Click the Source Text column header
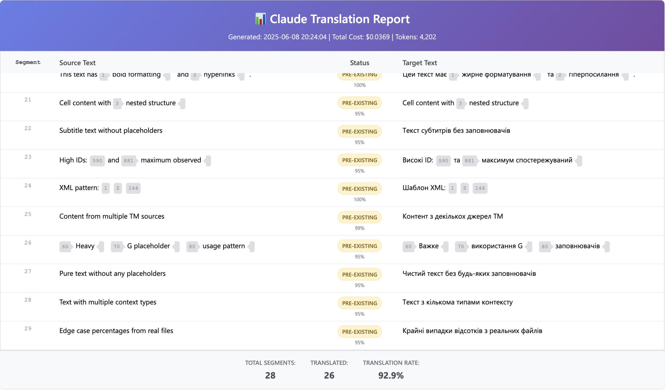This screenshot has width=665, height=390. (x=77, y=63)
